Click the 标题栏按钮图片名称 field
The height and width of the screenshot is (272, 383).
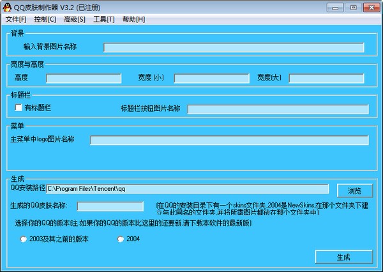[278, 109]
